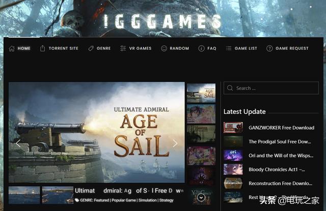Select the Featured genre link
The height and width of the screenshot is (211, 326).
click(x=101, y=200)
